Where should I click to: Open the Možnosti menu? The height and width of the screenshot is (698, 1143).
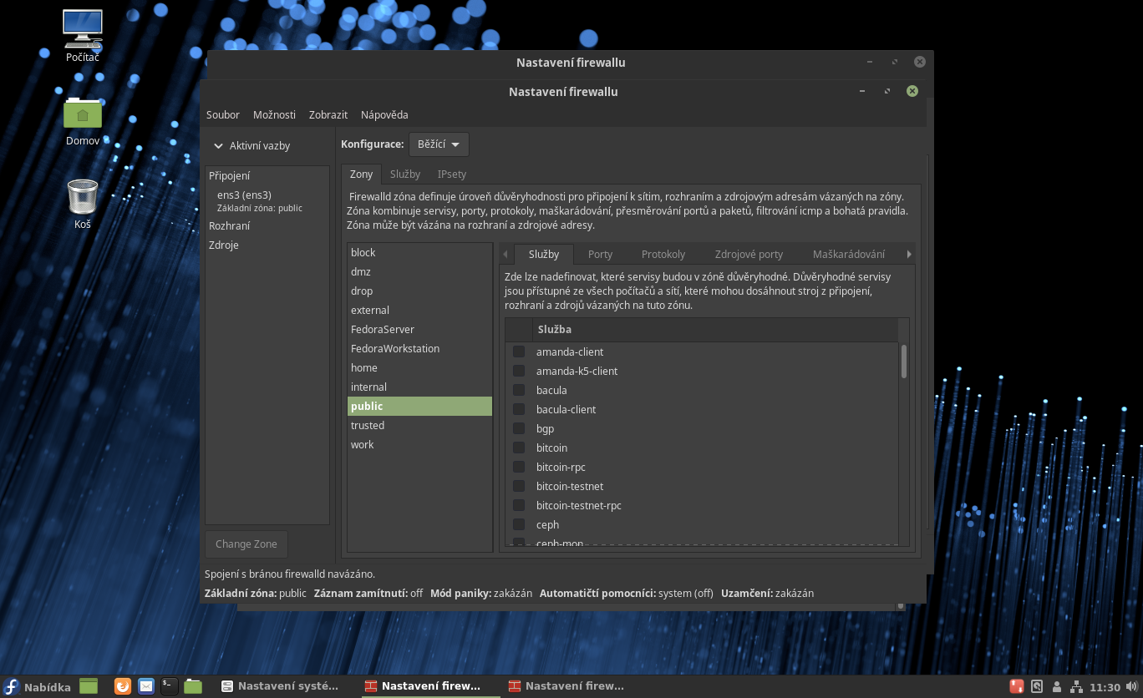pos(274,114)
